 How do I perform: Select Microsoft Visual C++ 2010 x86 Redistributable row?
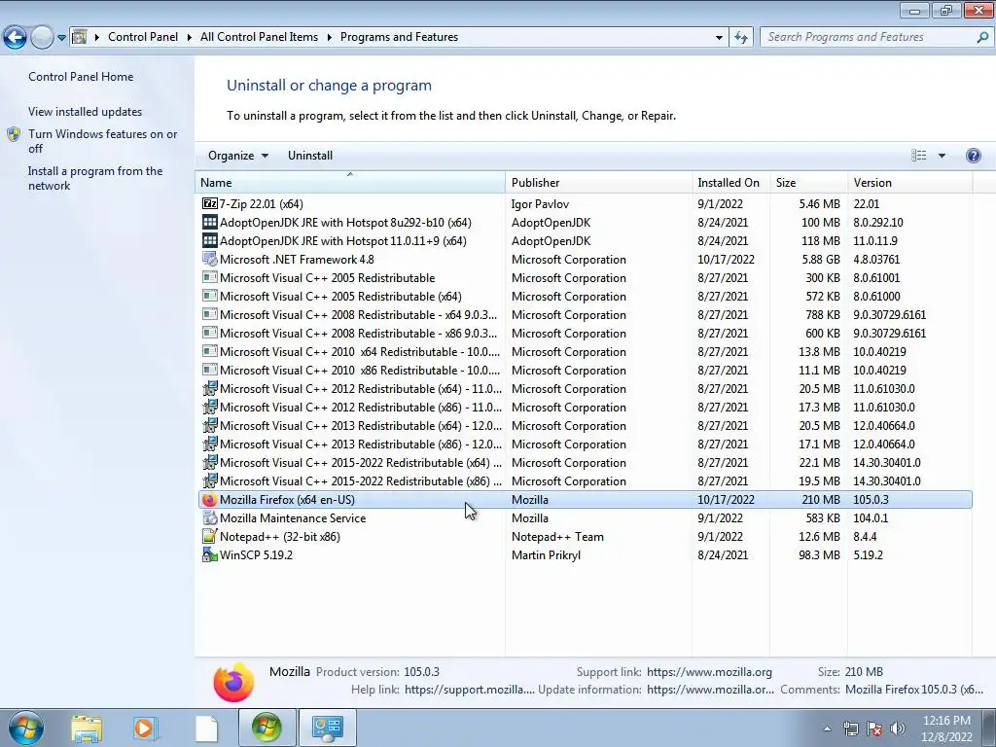pyautogui.click(x=585, y=371)
